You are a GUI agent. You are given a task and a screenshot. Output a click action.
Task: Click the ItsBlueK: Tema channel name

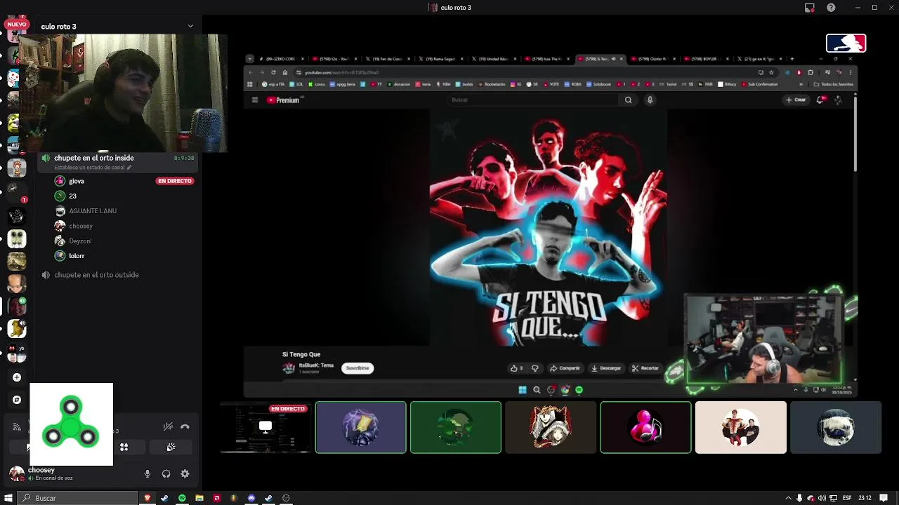click(316, 365)
